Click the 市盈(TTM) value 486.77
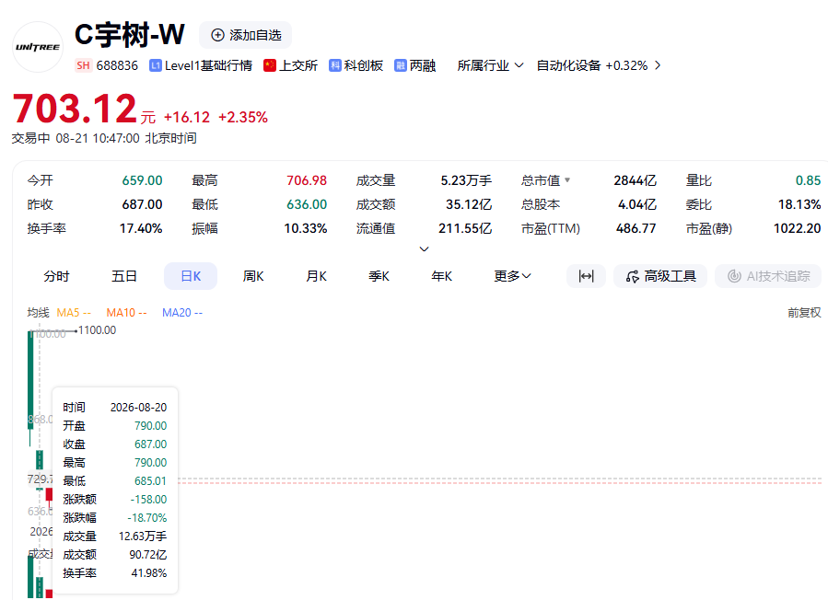This screenshot has height=600, width=828. [x=636, y=228]
